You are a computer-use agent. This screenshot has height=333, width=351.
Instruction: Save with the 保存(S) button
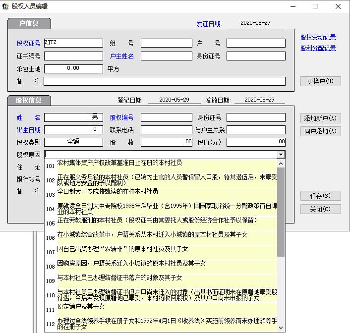(320, 196)
